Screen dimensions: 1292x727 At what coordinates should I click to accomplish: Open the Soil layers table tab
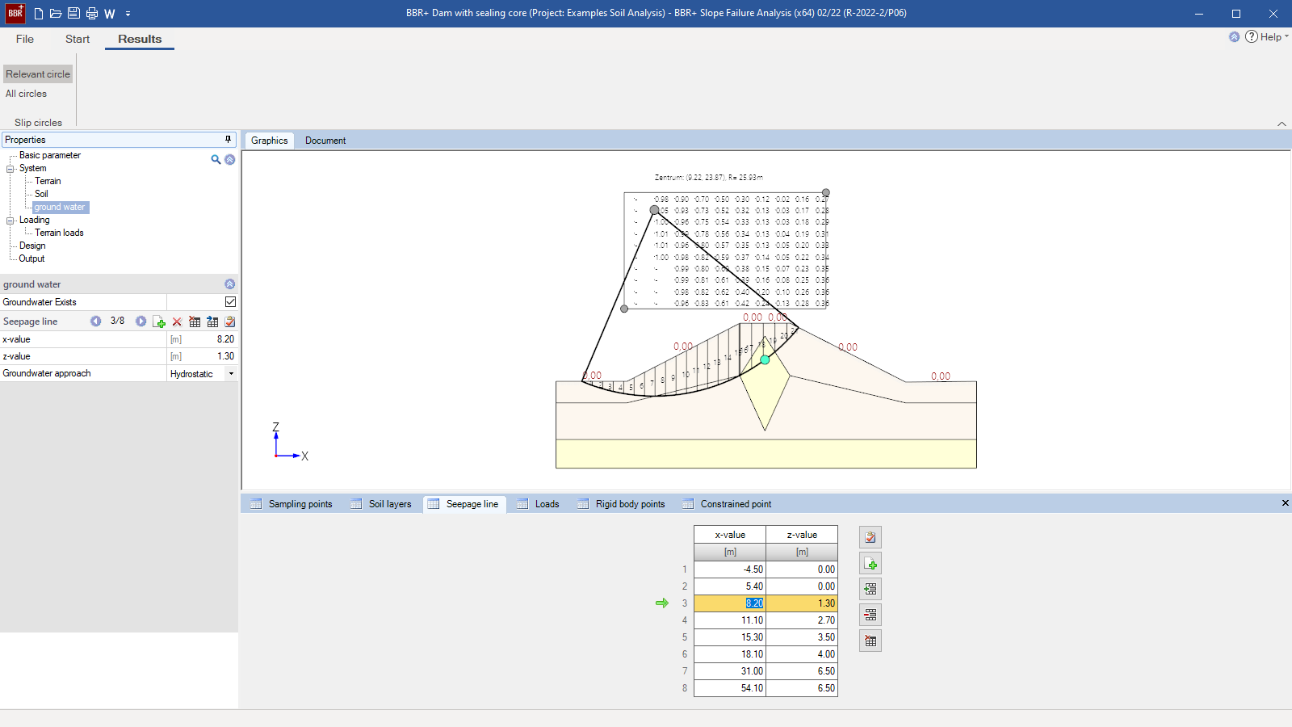(x=381, y=504)
